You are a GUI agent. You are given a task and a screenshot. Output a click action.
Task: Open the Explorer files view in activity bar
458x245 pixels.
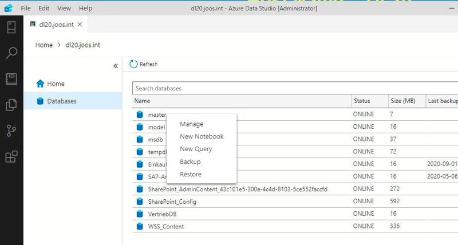[11, 105]
